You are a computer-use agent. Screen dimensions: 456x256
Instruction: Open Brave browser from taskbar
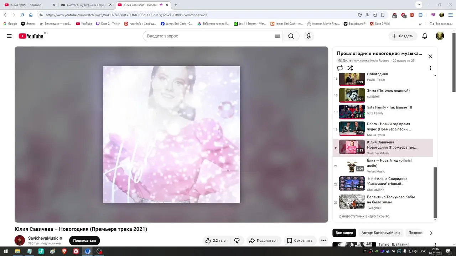click(x=64, y=251)
